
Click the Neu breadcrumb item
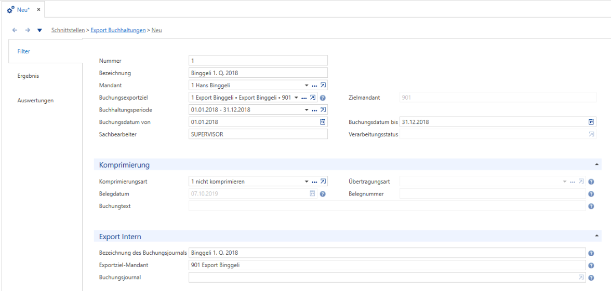tap(157, 30)
